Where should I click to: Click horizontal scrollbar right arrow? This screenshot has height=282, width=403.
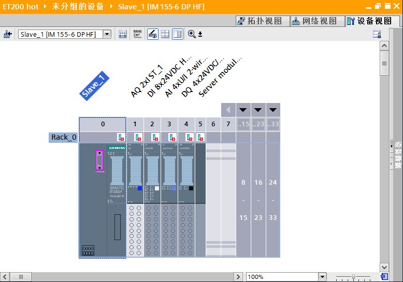point(238,277)
